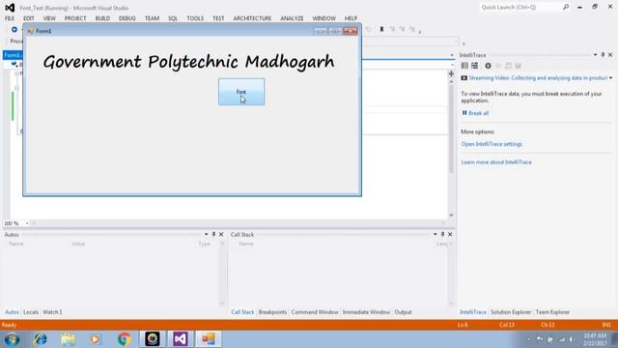This screenshot has height=348, width=618.
Task: Open the TOOLS menu
Action: coord(195,18)
